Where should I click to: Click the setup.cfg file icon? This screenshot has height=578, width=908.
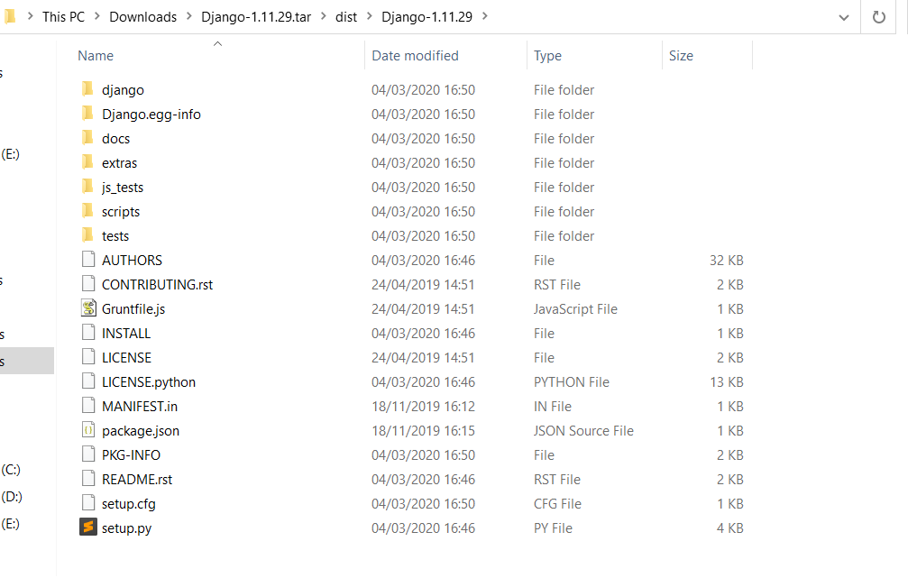tap(88, 503)
